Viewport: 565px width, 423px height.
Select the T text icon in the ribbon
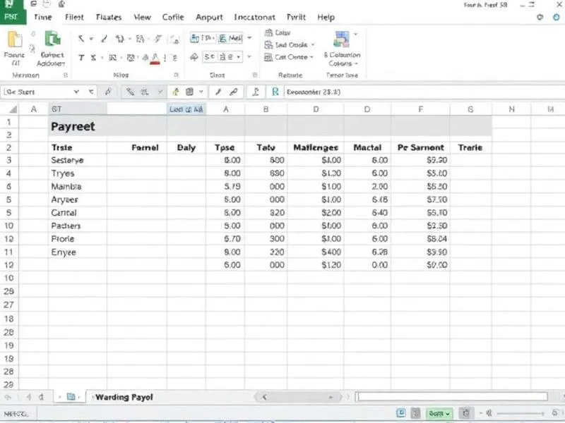click(x=81, y=58)
